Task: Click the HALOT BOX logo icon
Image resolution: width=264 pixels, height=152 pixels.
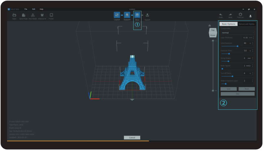Action: click(9, 9)
